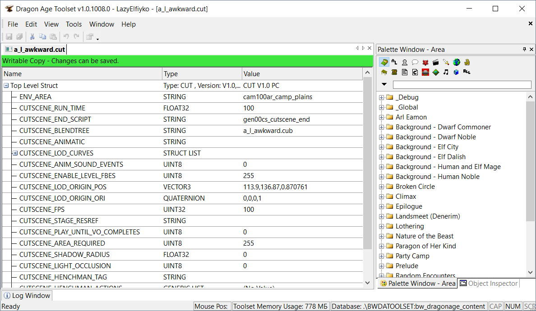536x311 pixels.
Task: Focus the palette search input field
Action: (462, 85)
